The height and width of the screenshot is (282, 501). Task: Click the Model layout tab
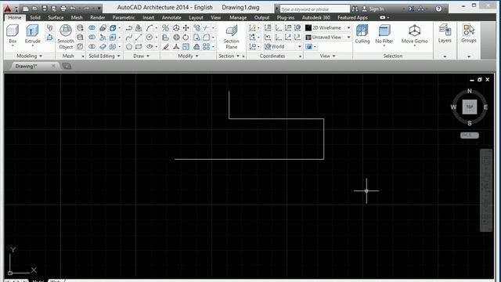[x=38, y=280]
